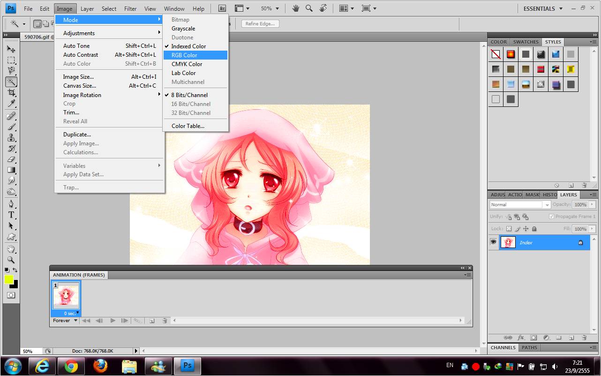The height and width of the screenshot is (376, 601).
Task: Select the Crop tool
Action: [11, 92]
